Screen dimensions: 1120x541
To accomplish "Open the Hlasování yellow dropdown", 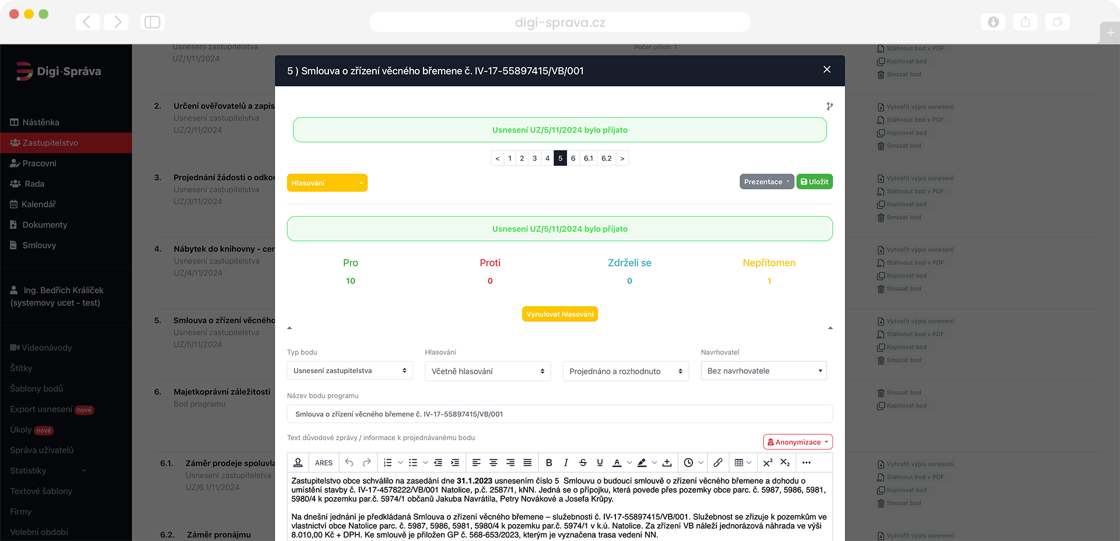I will 327,183.
